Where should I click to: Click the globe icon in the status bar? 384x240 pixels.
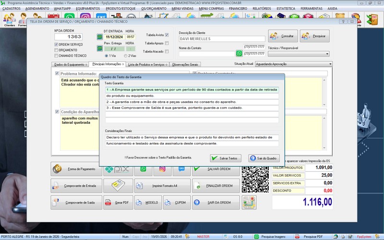pyautogui.click(x=336, y=237)
